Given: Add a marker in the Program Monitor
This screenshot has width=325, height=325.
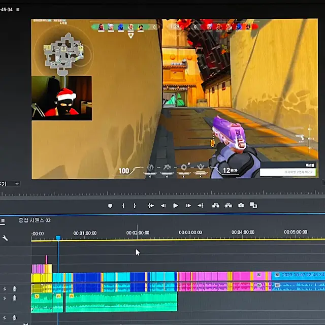Looking at the screenshot, I should (x=110, y=206).
